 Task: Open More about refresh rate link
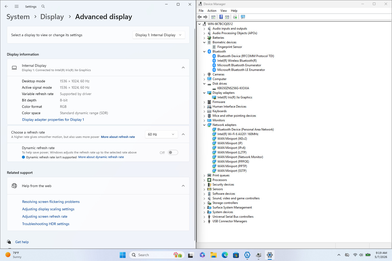point(118,137)
